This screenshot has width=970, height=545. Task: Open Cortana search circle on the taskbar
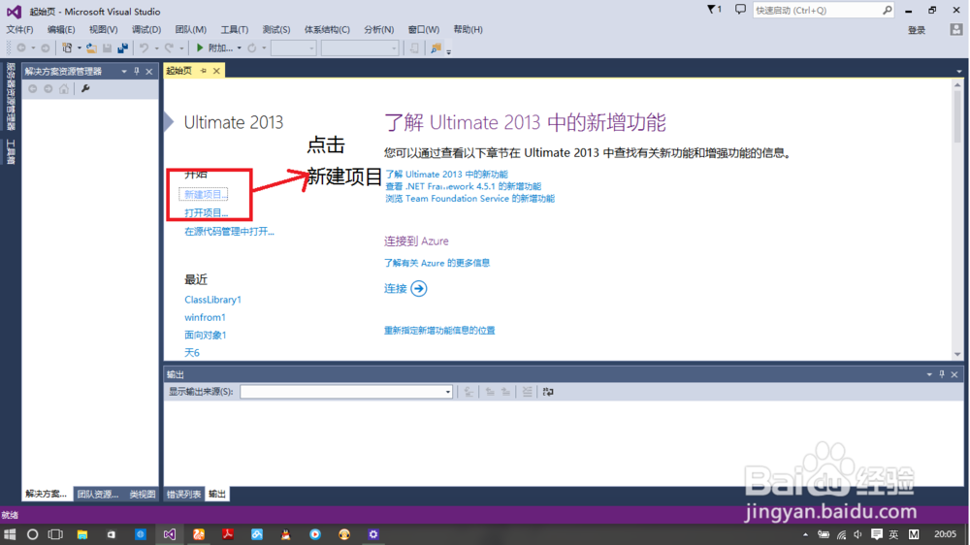pyautogui.click(x=32, y=534)
